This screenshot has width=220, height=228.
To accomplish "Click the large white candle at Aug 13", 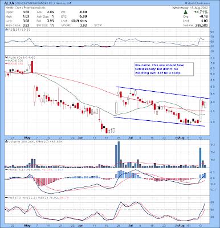I will coord(200,111).
